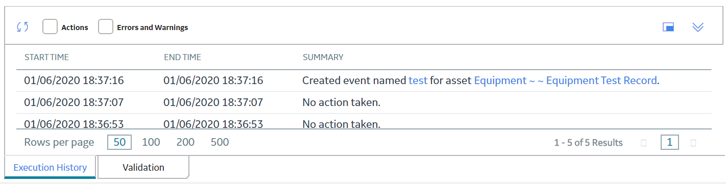
Task: Sort by the START TIME column header
Action: tap(46, 57)
